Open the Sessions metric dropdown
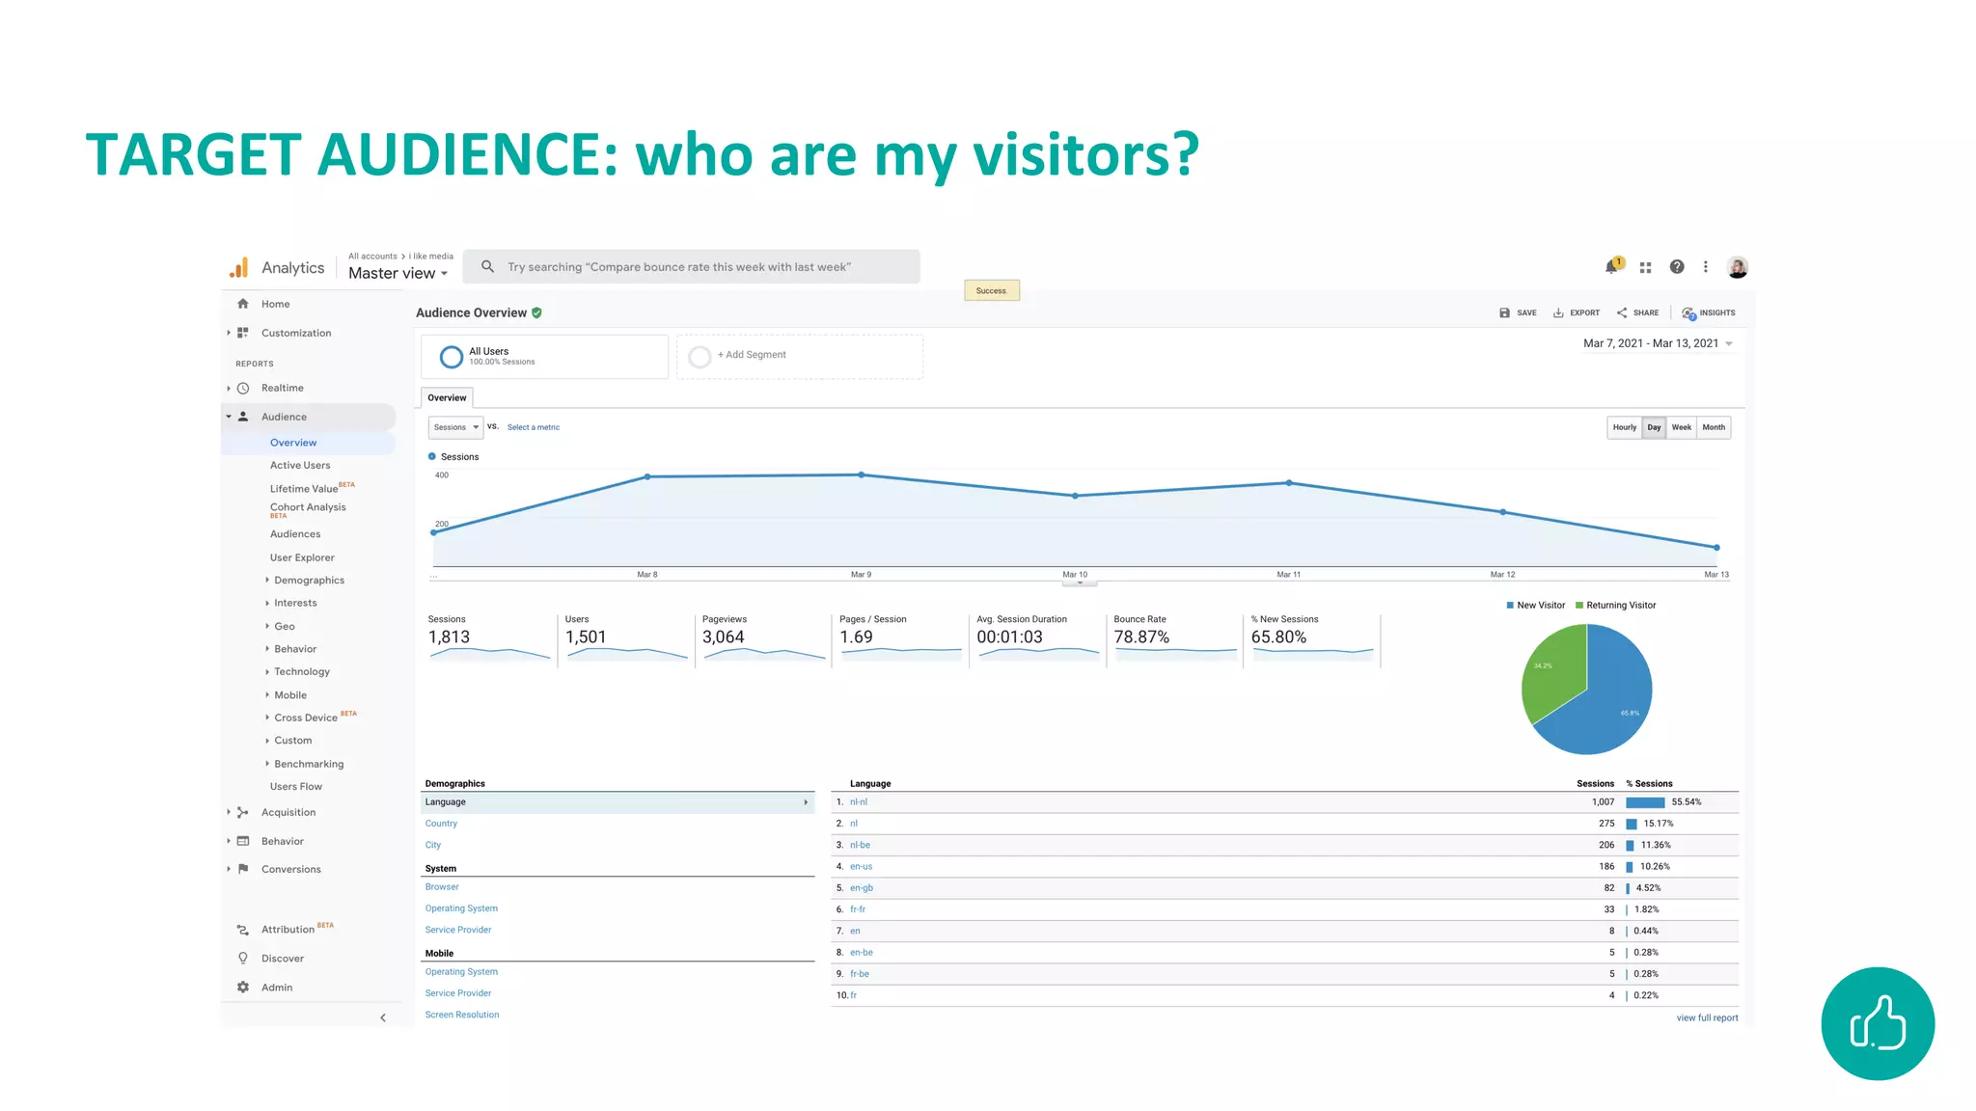 [x=455, y=427]
